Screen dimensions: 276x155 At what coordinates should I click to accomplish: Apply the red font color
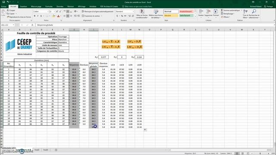(59, 16)
